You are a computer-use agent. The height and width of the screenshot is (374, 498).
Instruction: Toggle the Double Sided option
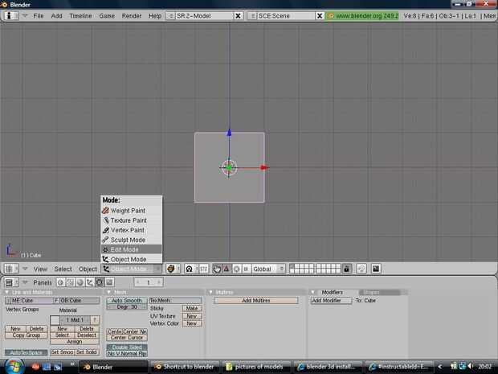127,347
